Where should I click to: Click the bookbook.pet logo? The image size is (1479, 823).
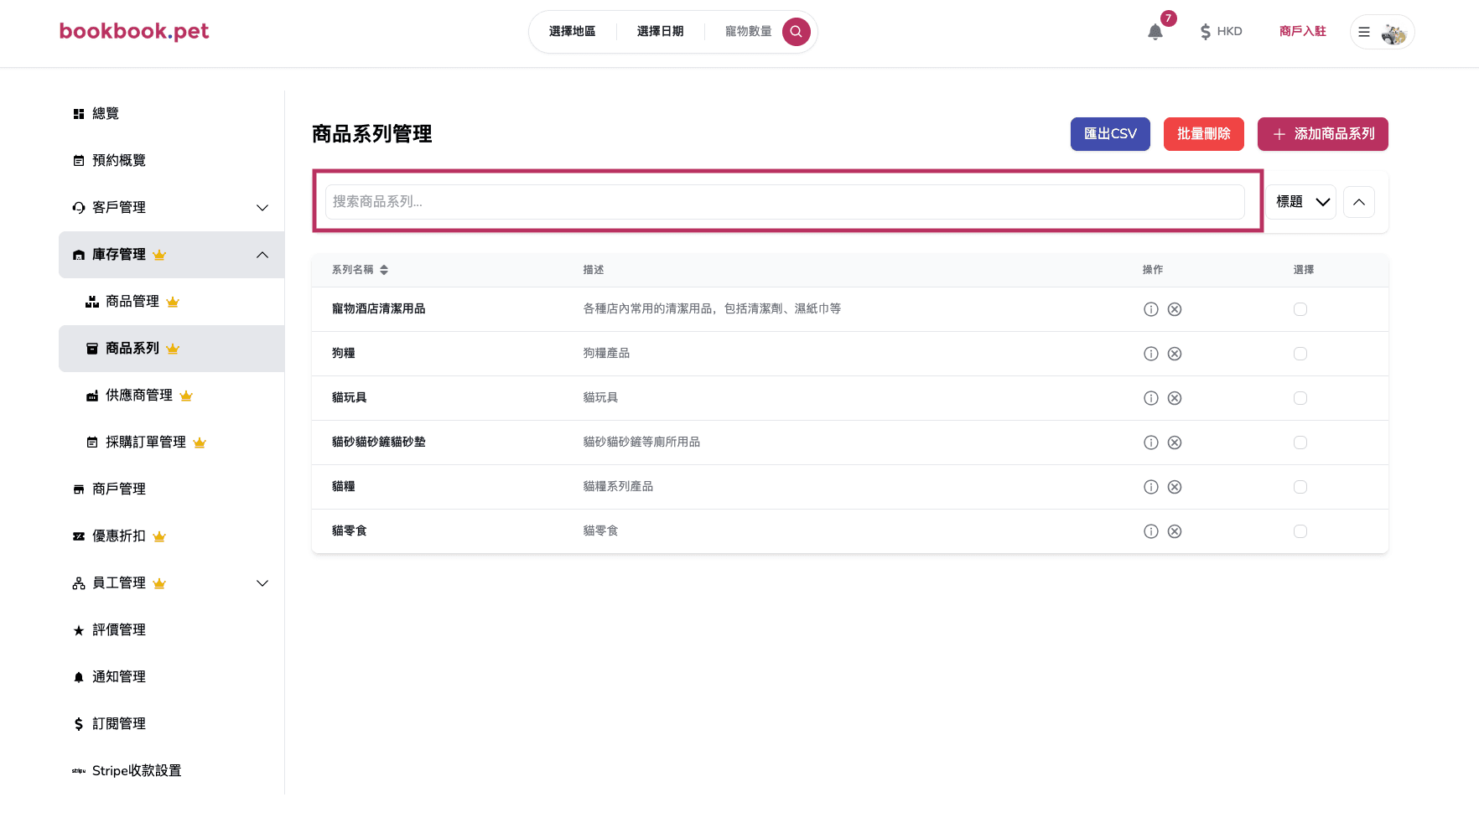134,31
